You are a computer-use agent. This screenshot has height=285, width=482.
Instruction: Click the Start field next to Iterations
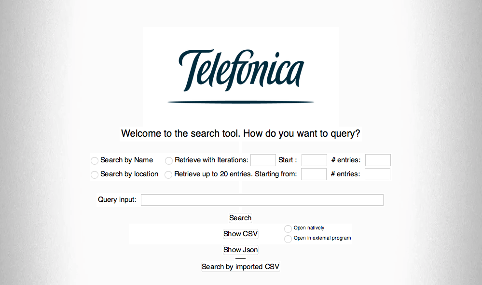(314, 160)
